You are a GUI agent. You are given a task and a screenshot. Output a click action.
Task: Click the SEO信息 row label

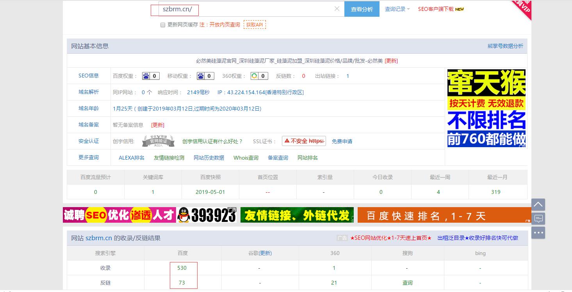(x=89, y=76)
